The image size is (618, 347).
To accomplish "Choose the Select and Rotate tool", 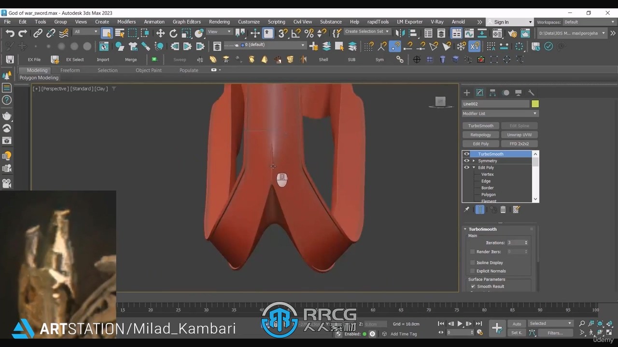I will (x=173, y=33).
